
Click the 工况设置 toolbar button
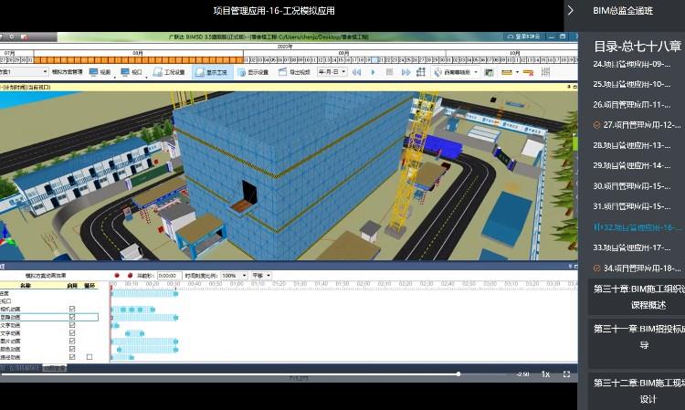pyautogui.click(x=169, y=71)
